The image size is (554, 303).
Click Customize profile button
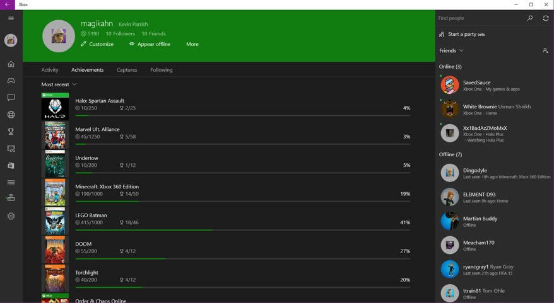[97, 44]
